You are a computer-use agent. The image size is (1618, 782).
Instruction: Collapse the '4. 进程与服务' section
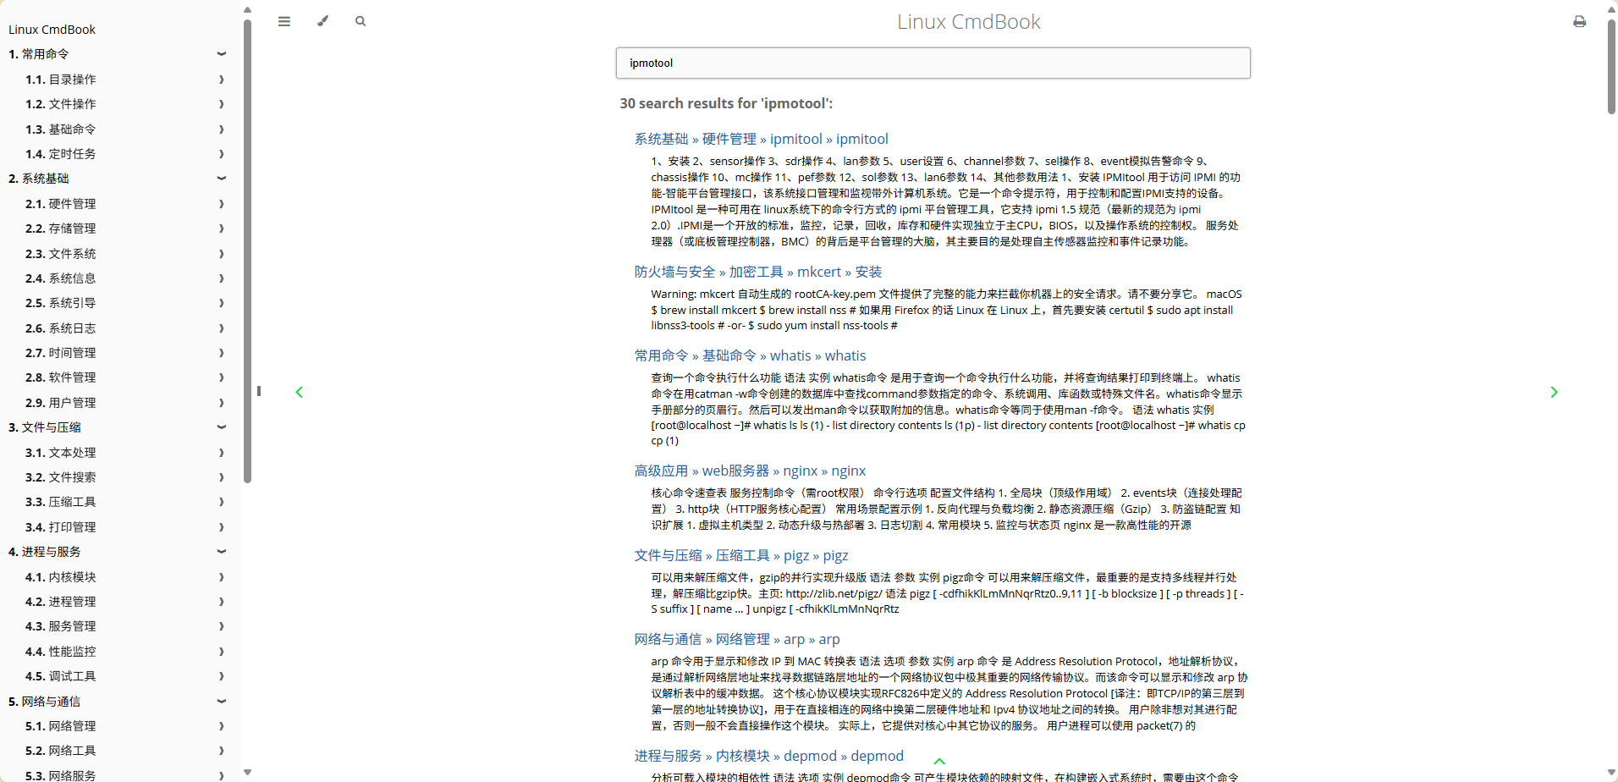(x=222, y=552)
